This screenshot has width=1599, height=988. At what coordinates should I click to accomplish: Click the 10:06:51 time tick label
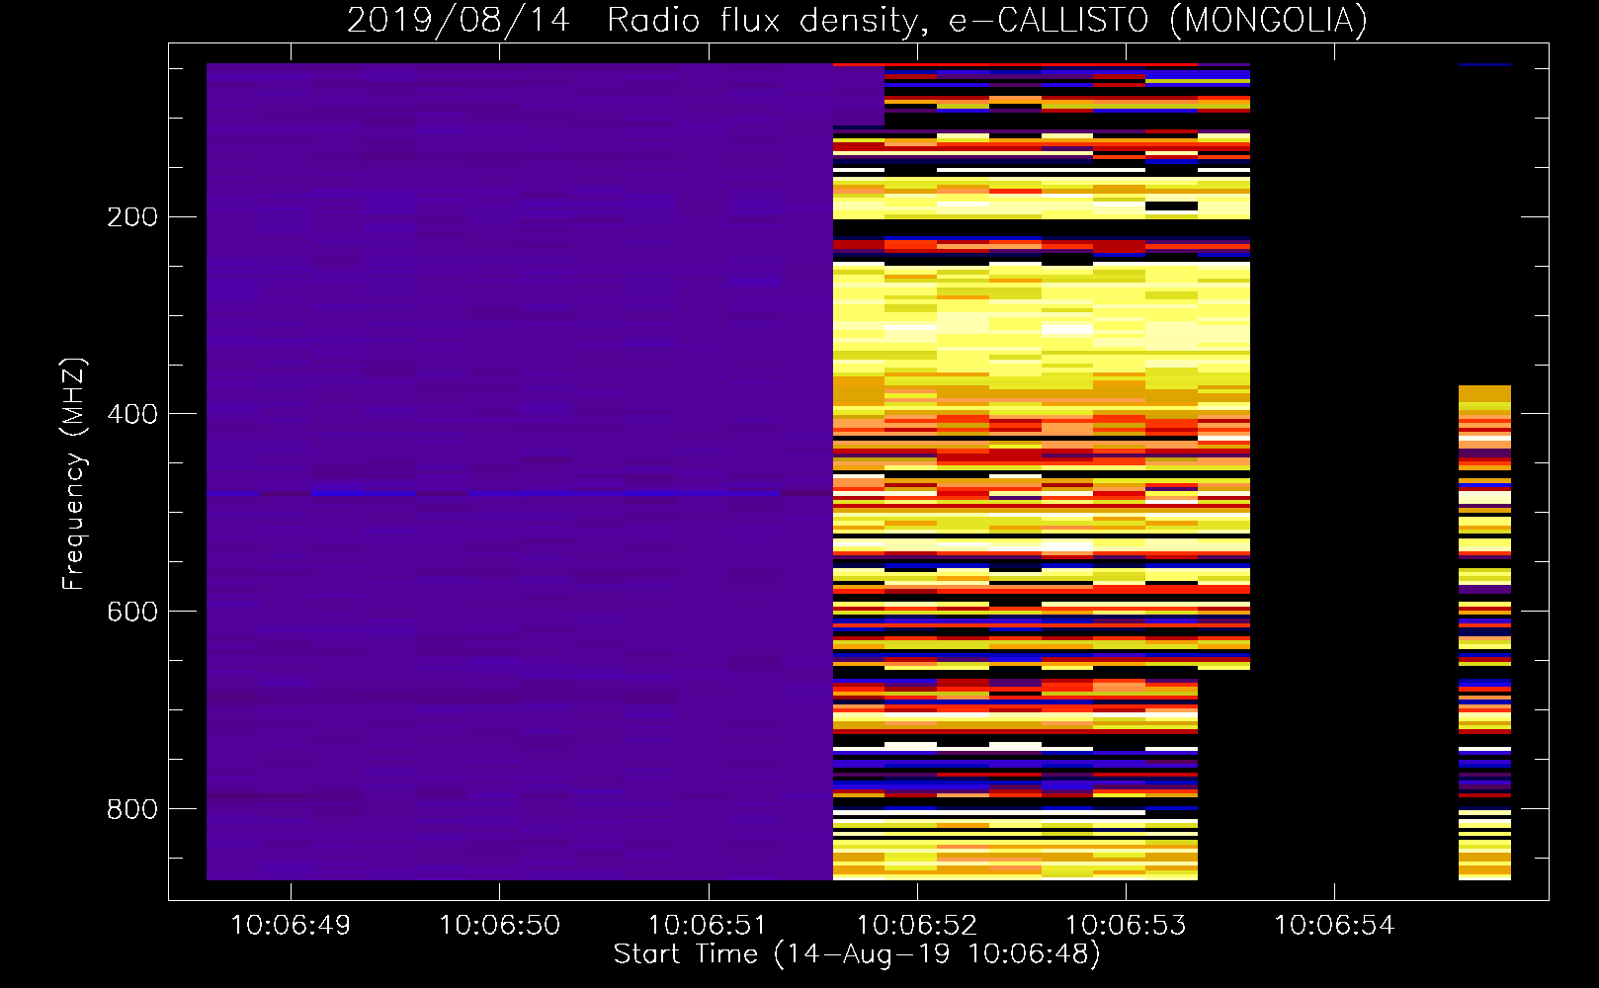click(708, 926)
